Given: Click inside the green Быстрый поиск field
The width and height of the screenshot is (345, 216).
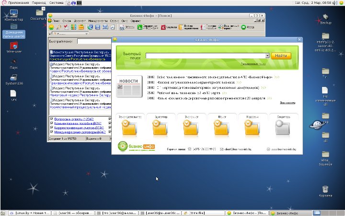Looking at the screenshot, I should (205, 56).
